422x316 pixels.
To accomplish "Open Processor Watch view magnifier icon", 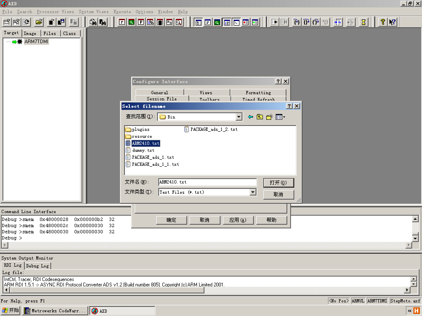I will point(131,22).
